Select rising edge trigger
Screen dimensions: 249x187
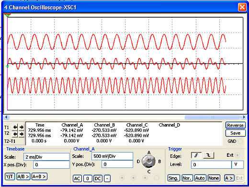click(x=196, y=155)
